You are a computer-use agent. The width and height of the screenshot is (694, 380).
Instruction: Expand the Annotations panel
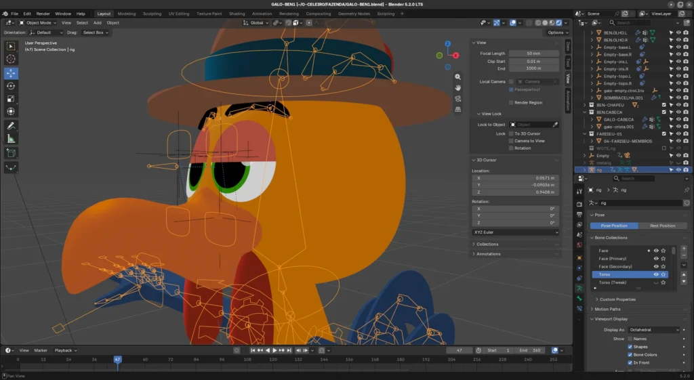tap(488, 254)
